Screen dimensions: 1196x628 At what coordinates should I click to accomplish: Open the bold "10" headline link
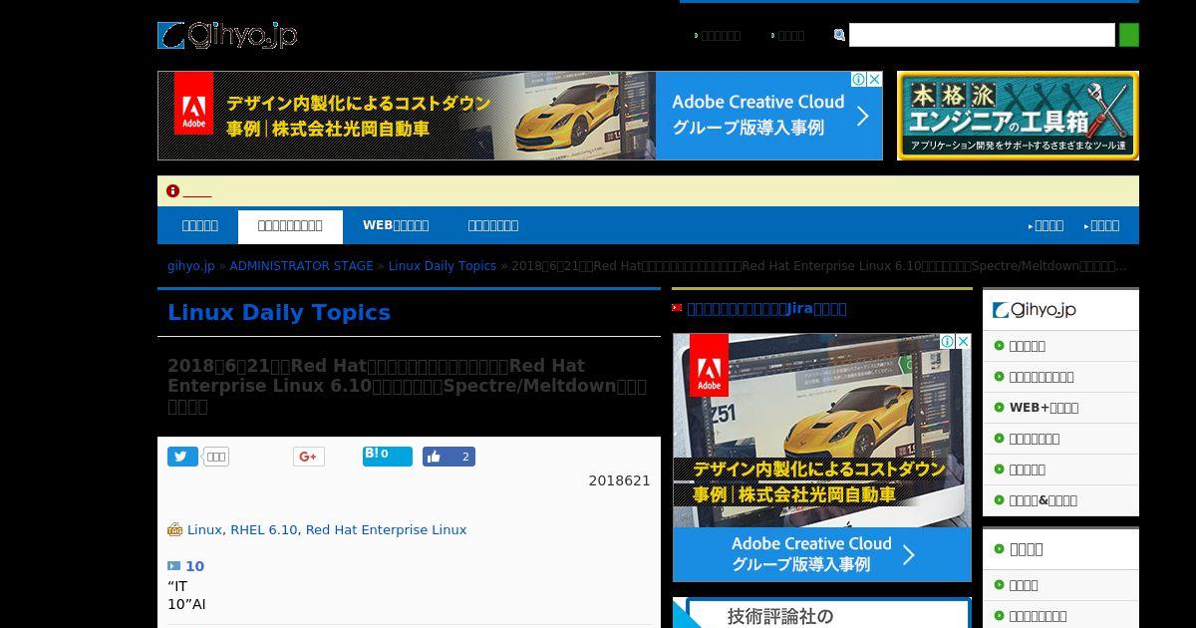click(194, 566)
